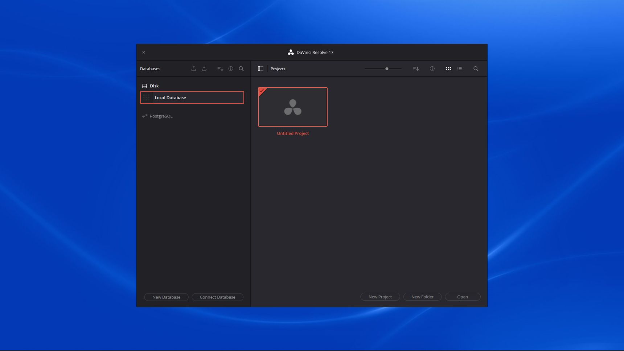Select the Disk database category
This screenshot has width=624, height=351.
pyautogui.click(x=150, y=86)
